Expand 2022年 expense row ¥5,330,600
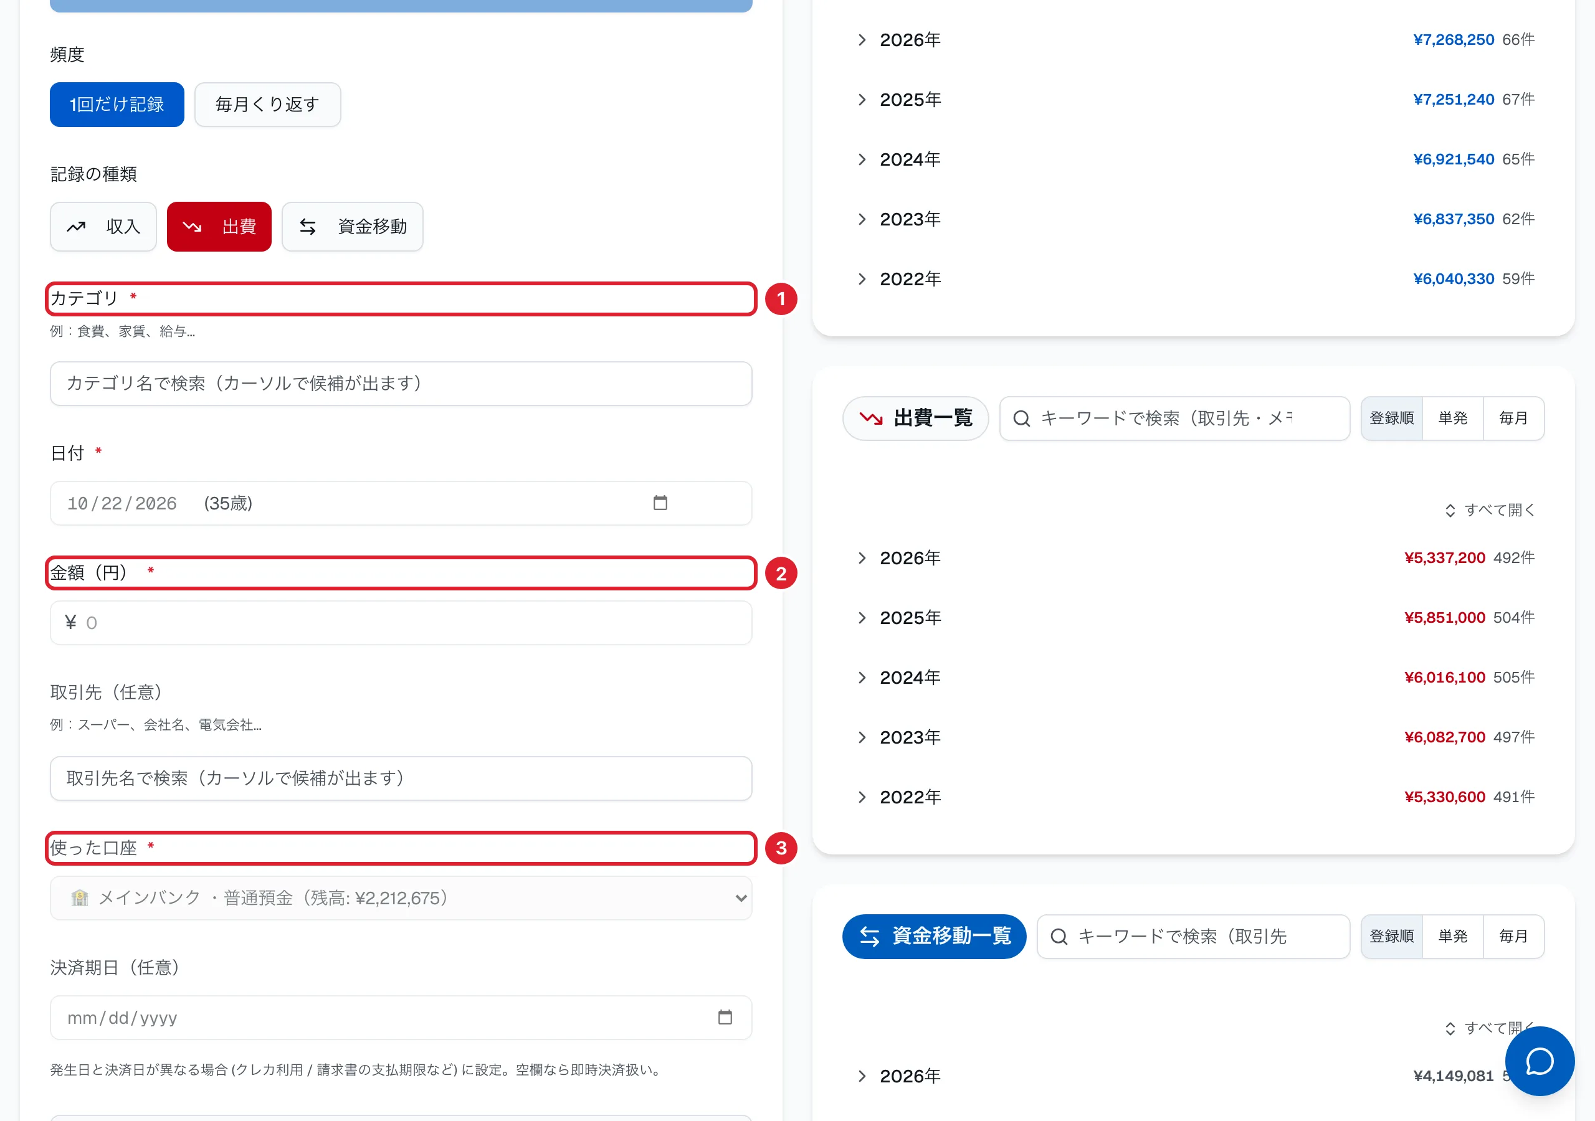Image resolution: width=1595 pixels, height=1121 pixels. (x=1194, y=797)
